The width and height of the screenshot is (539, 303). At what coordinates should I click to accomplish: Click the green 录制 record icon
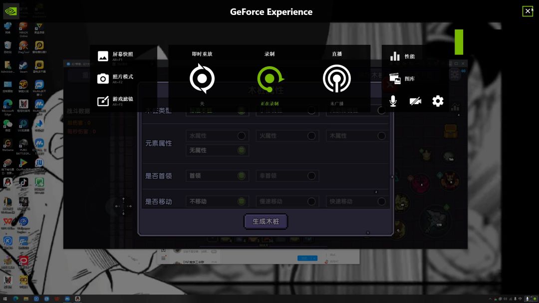tap(270, 79)
